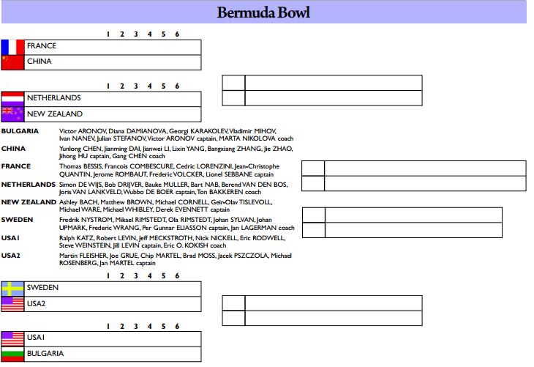Screen dimensions: 534x367
Task: Select the New Zealand flag icon
Action: [x=13, y=114]
